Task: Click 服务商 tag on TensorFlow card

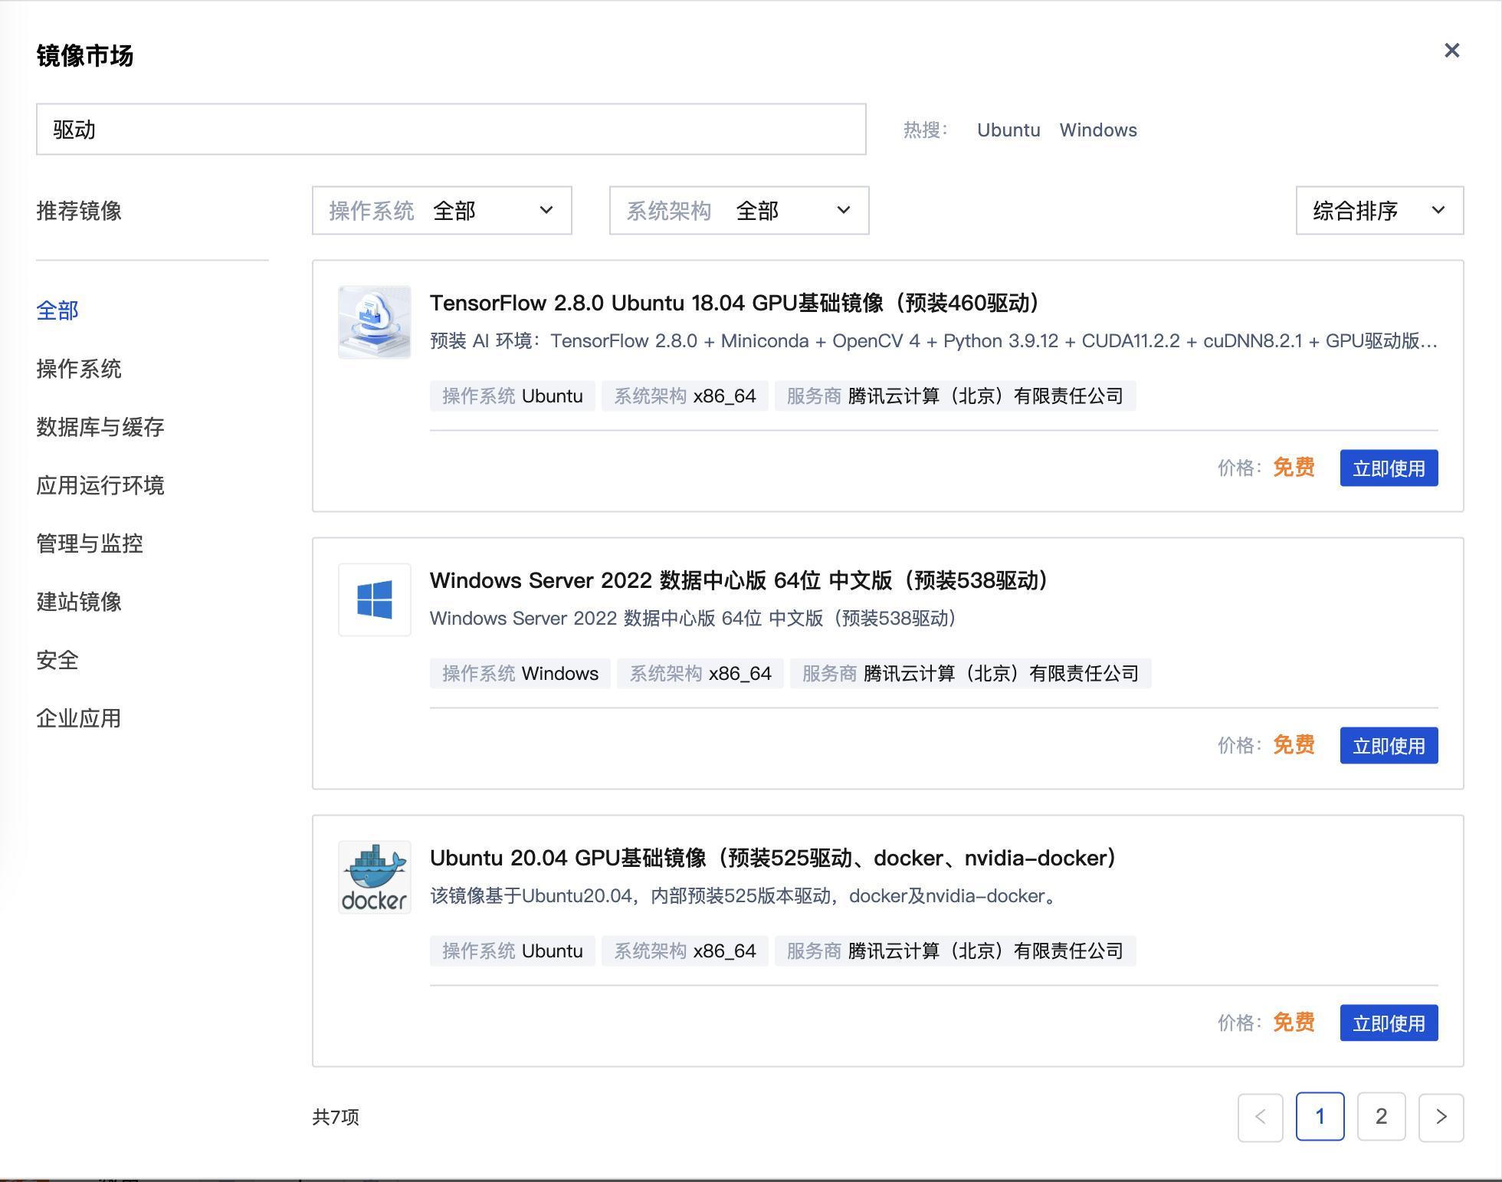Action: click(x=955, y=396)
